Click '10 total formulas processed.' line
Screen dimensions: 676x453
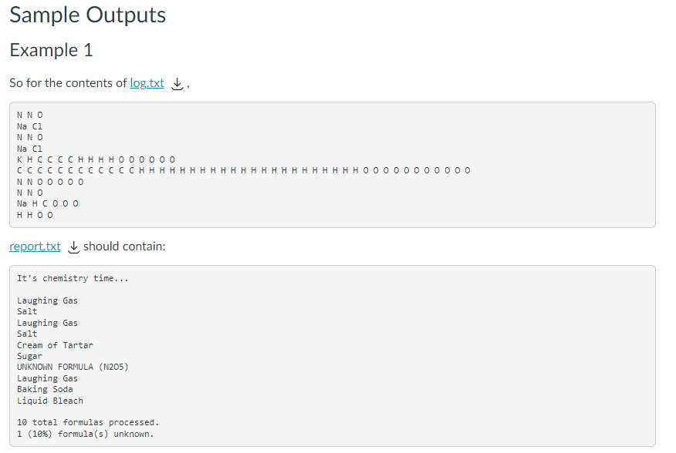pos(89,422)
